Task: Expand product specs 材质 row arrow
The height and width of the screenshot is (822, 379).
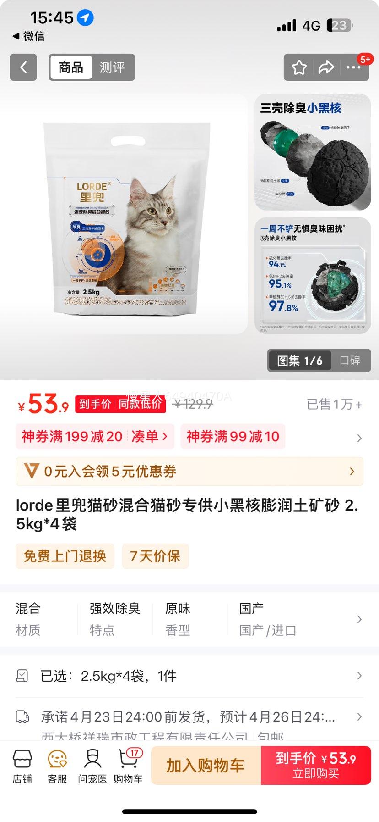Action: coord(359,619)
